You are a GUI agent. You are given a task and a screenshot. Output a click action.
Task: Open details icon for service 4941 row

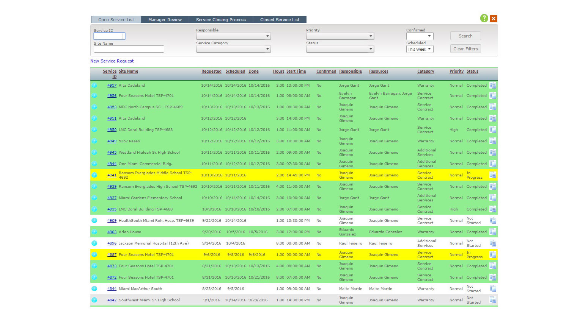493,175
